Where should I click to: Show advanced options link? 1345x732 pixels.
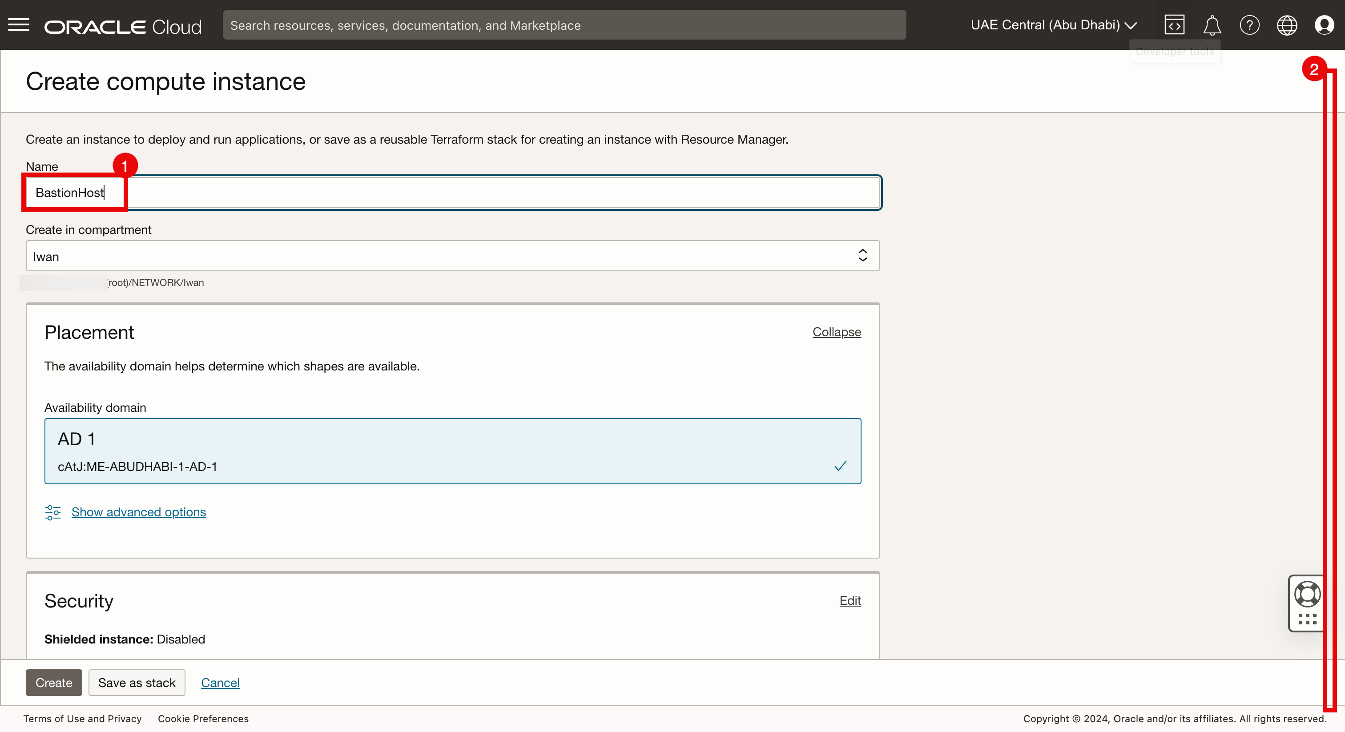point(138,512)
